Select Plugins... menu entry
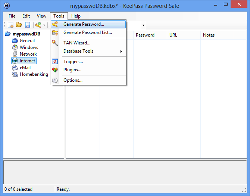This screenshot has width=250, height=196. [x=88, y=70]
